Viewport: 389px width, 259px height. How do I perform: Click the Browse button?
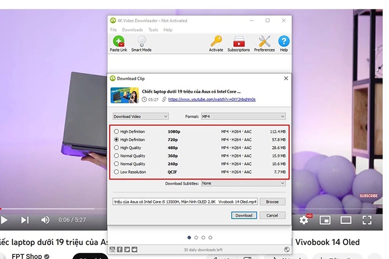(x=272, y=202)
